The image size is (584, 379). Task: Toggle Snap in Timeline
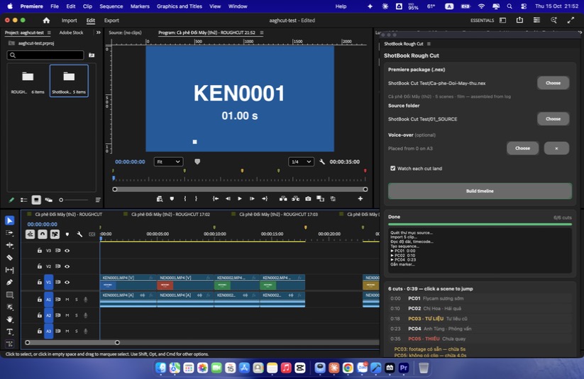click(x=43, y=234)
